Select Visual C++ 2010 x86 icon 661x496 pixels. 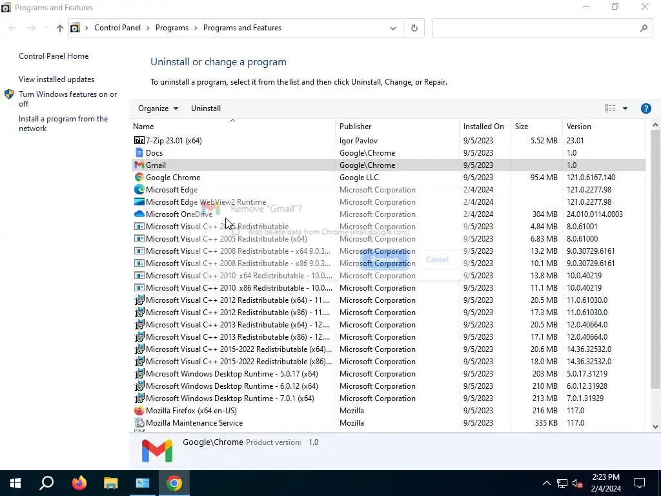[x=139, y=287]
